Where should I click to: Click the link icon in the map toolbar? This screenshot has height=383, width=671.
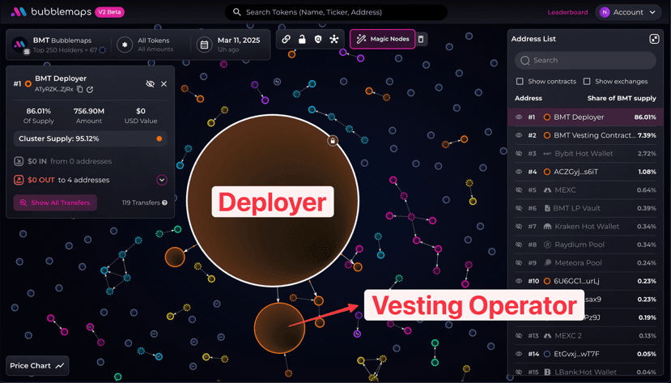point(286,39)
